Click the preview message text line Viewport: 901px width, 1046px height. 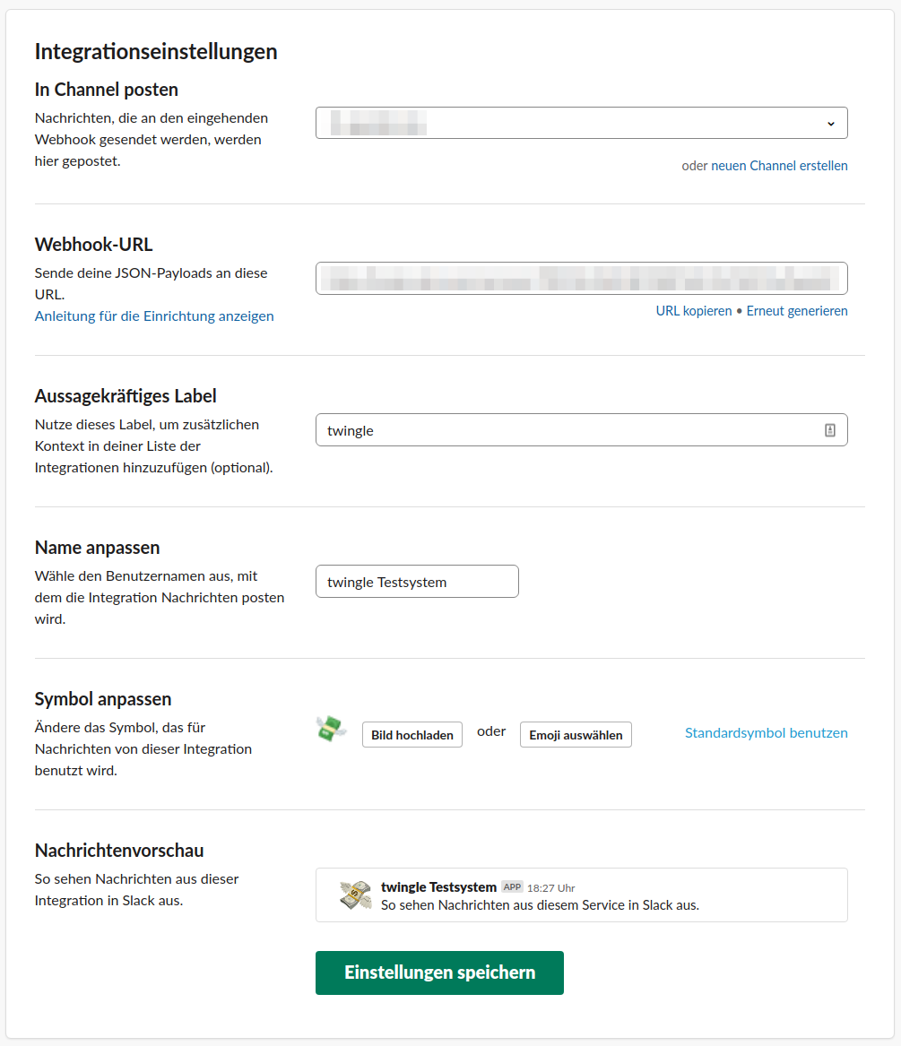point(540,905)
